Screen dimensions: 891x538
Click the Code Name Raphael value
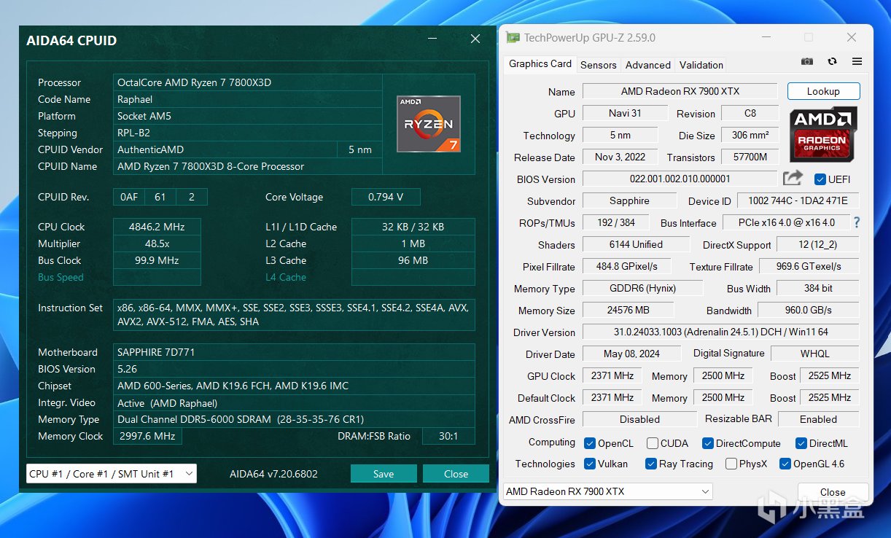coord(247,99)
